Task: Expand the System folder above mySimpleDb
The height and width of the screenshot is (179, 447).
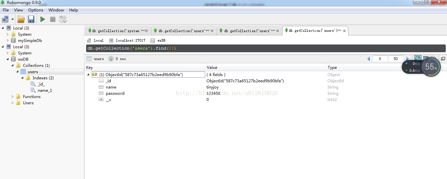Action: click(x=8, y=34)
